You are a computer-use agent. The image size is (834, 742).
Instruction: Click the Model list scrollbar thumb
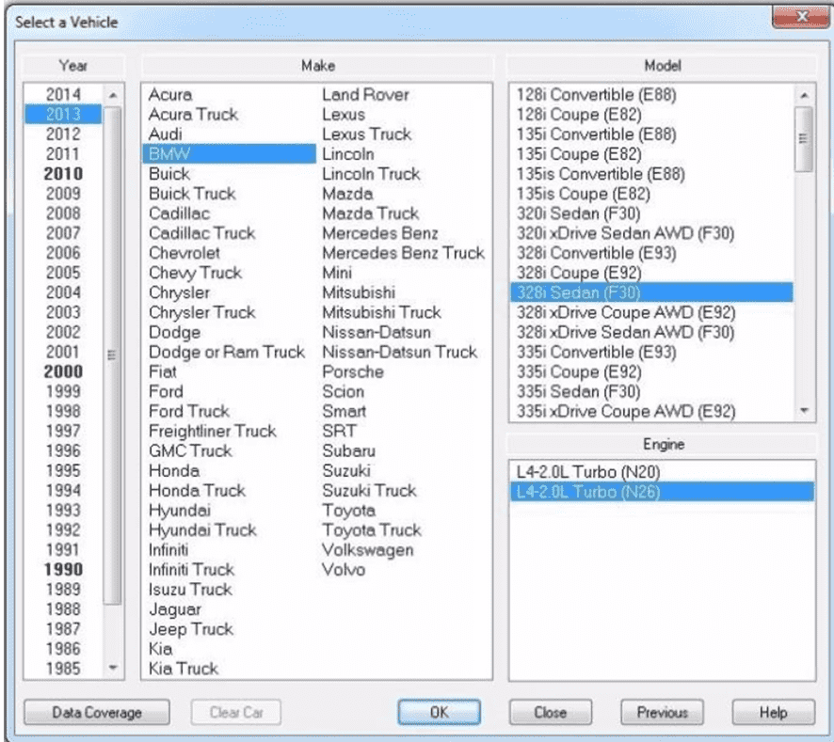click(804, 139)
